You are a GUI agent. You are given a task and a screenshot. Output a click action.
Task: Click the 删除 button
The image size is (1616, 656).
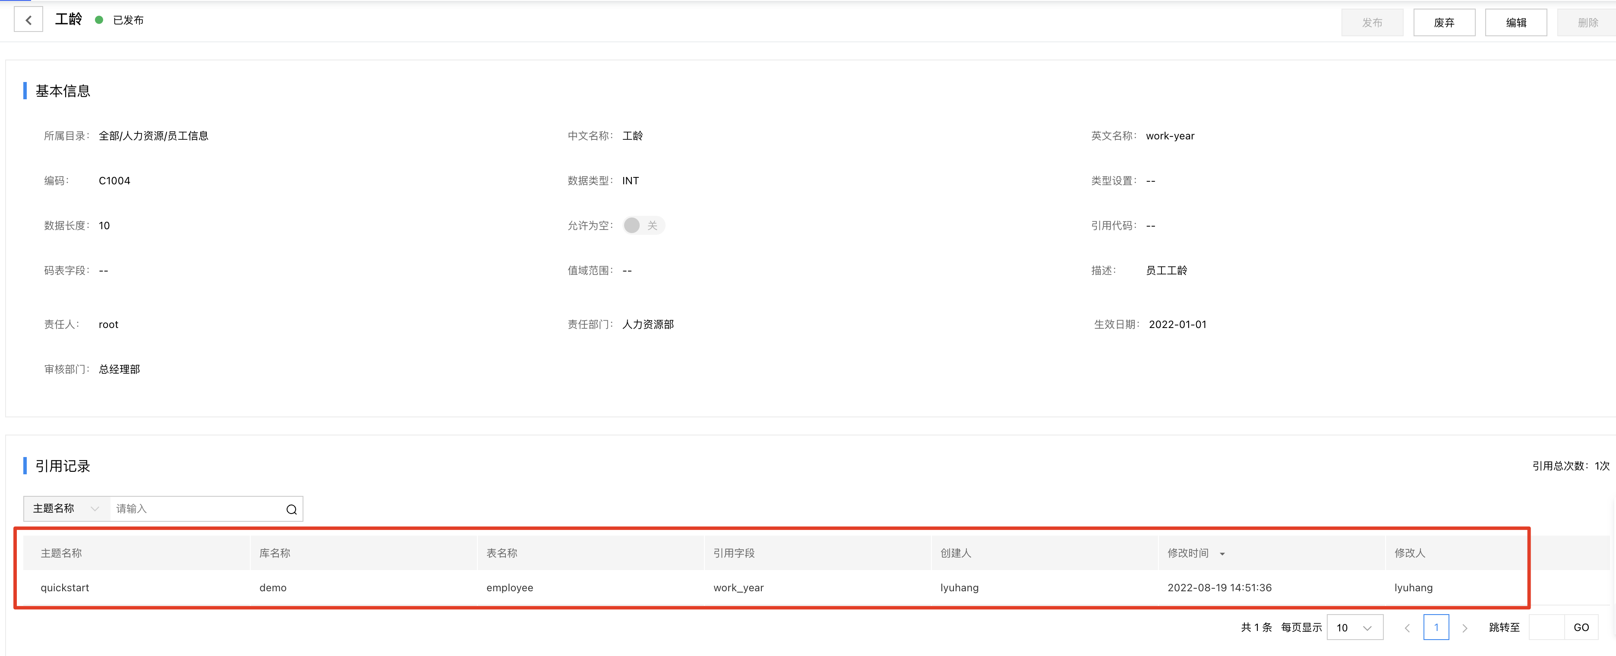pyautogui.click(x=1587, y=22)
